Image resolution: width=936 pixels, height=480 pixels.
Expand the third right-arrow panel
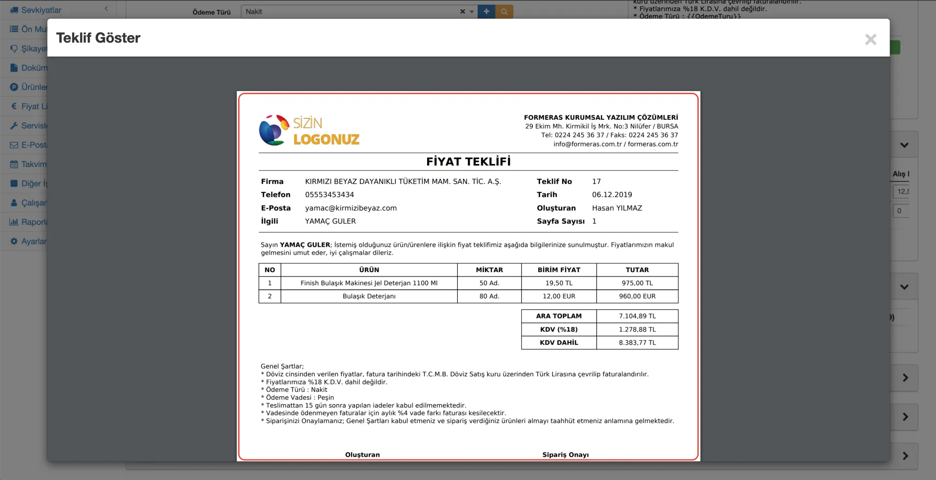(x=905, y=456)
